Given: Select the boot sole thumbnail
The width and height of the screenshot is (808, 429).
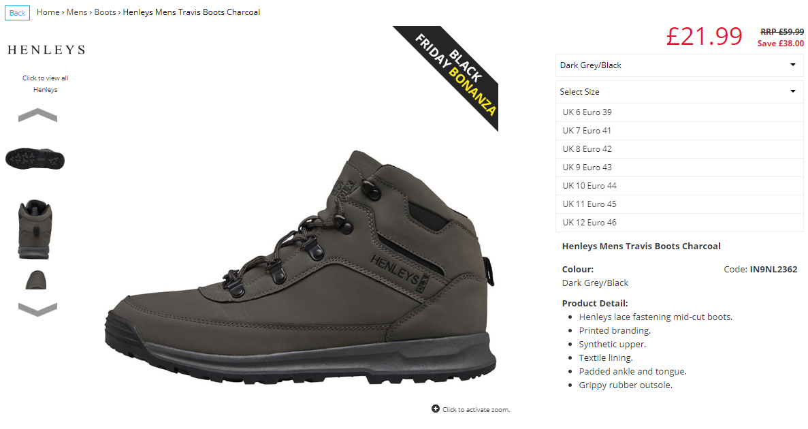Looking at the screenshot, I should point(35,158).
